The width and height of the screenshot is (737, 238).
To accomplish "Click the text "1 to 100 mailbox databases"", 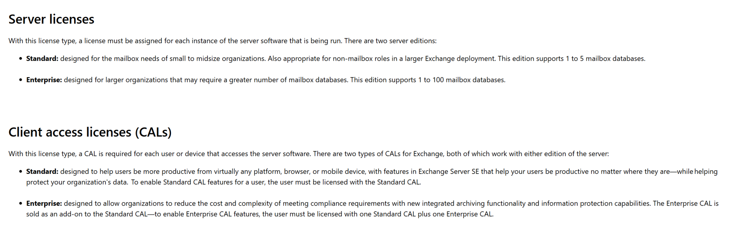I will pos(461,80).
